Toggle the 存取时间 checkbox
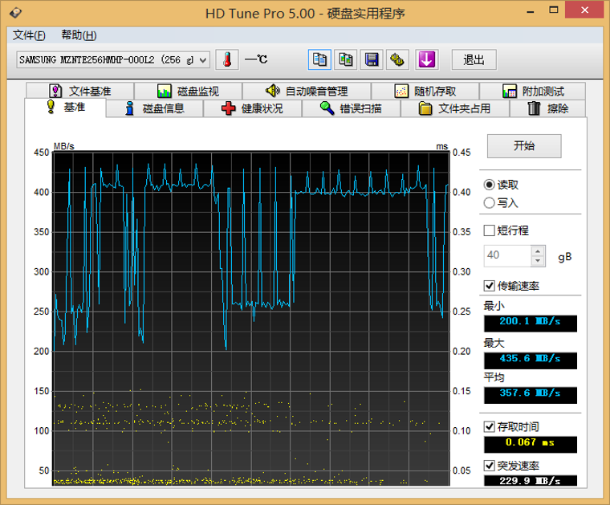This screenshot has height=505, width=610. point(490,426)
